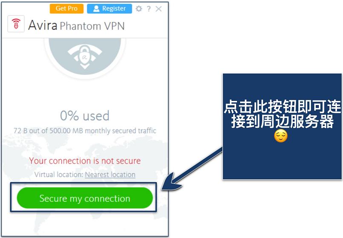
Task: Open settings via the gear icon
Action: (139, 9)
